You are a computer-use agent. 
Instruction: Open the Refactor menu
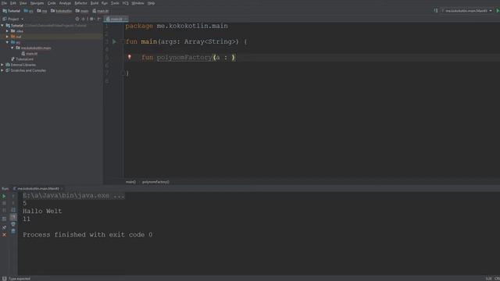80,3
